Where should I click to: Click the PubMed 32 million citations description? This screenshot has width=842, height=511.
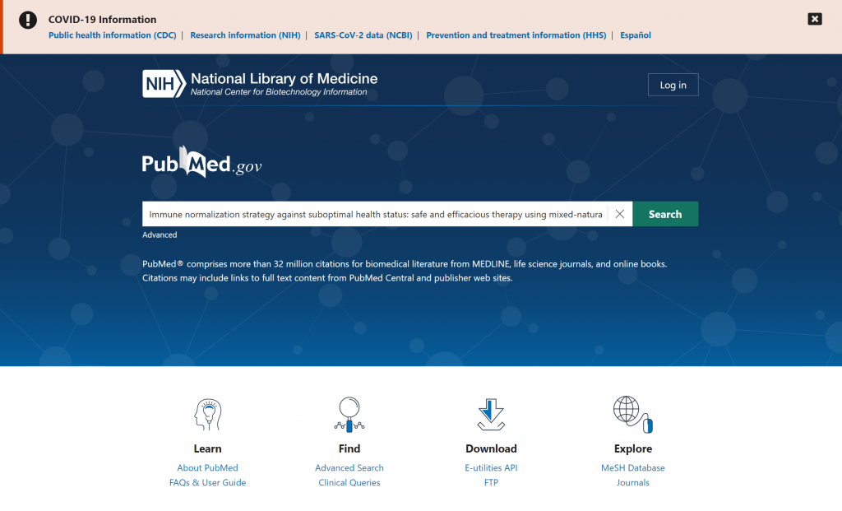pyautogui.click(x=405, y=271)
